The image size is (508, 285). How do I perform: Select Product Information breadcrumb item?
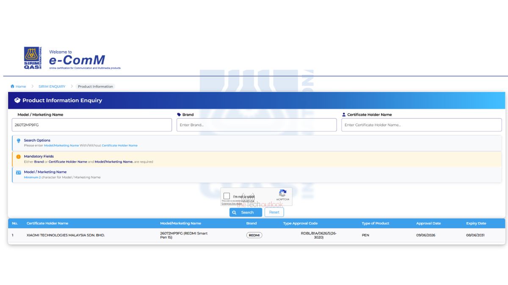pos(95,87)
